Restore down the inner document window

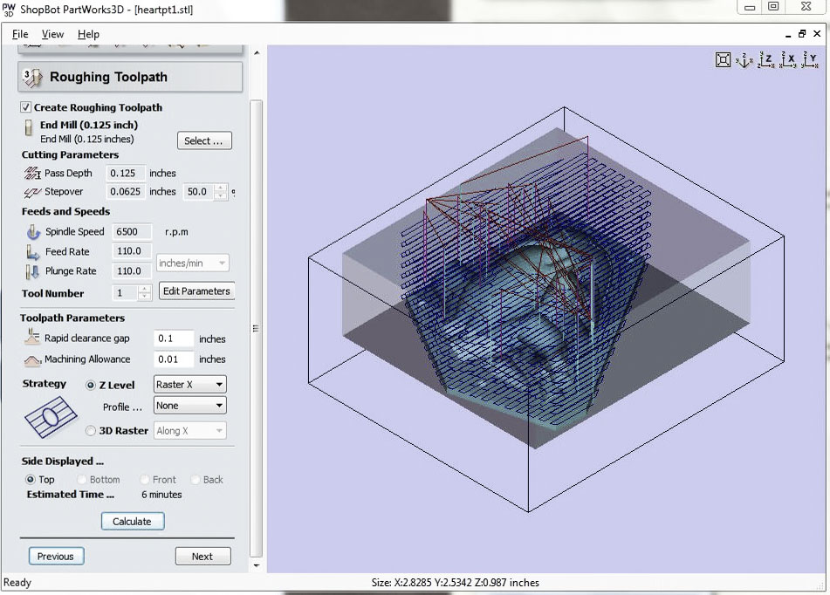pos(802,34)
